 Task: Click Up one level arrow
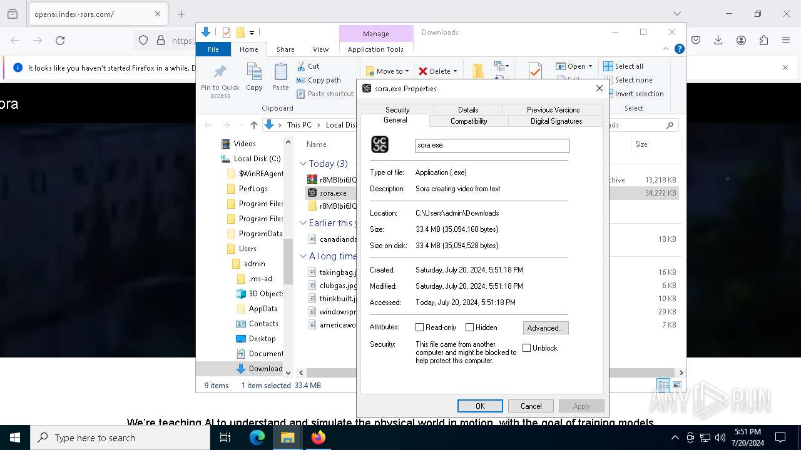tap(253, 125)
